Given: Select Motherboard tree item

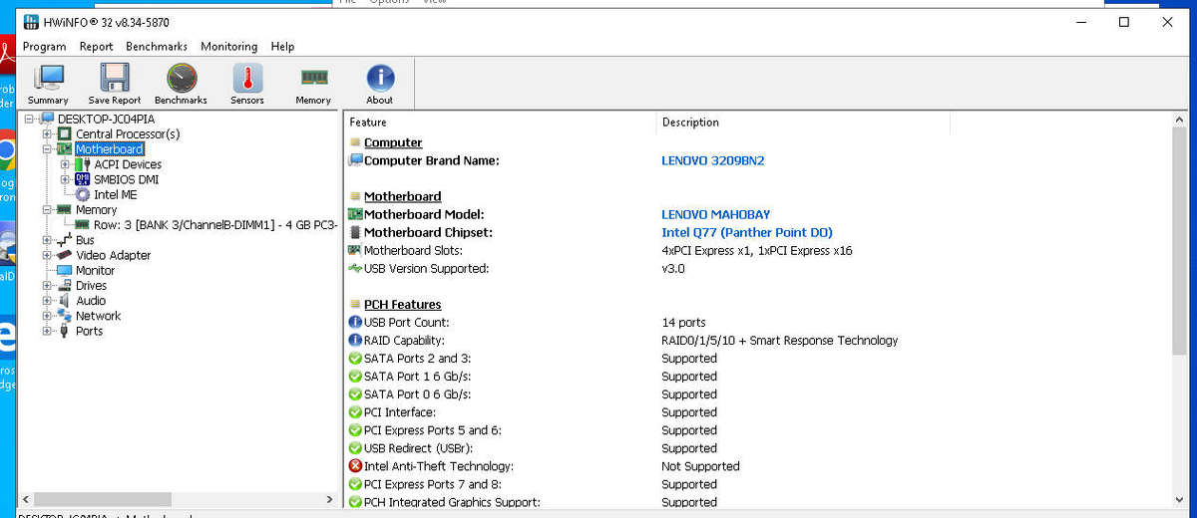Looking at the screenshot, I should 110,148.
